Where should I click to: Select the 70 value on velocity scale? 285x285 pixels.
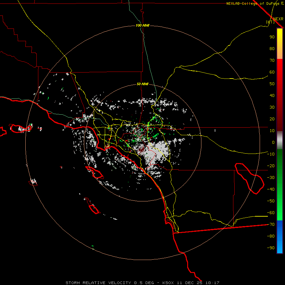coord(272,60)
